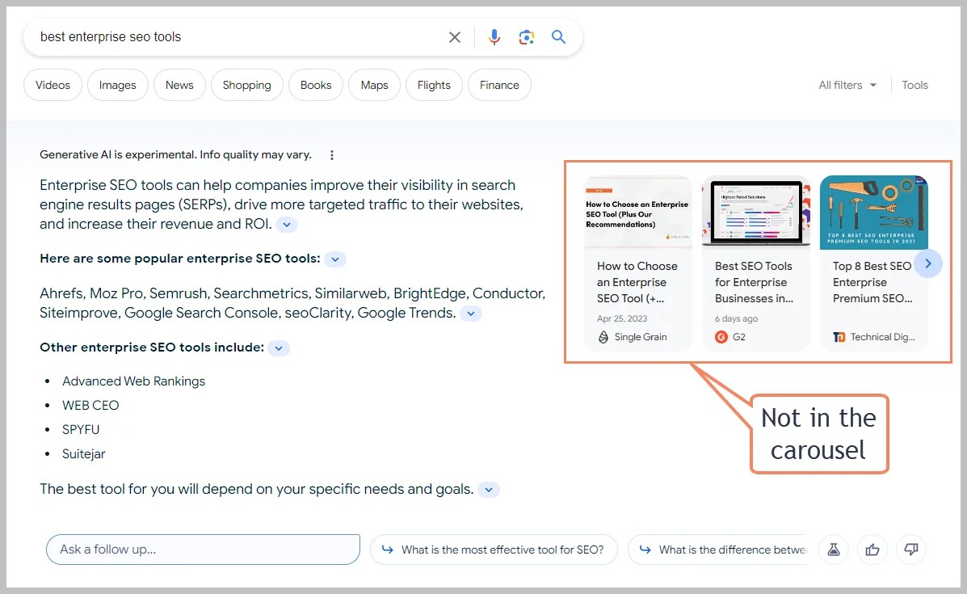The width and height of the screenshot is (967, 594).
Task: Switch to the Finance tab
Action: click(x=499, y=85)
